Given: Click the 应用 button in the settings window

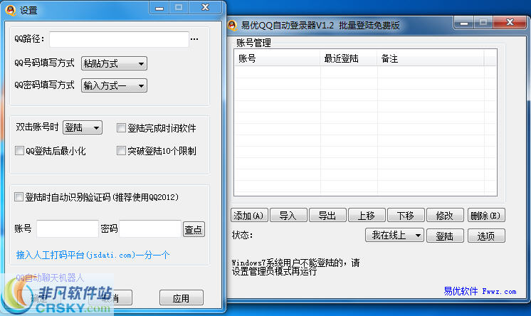Looking at the screenshot, I should click(x=182, y=297).
